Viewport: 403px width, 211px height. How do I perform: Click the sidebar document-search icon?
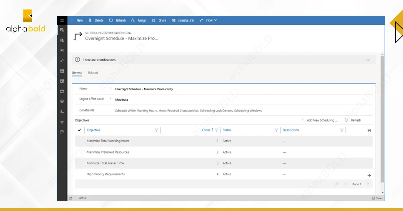[62, 40]
